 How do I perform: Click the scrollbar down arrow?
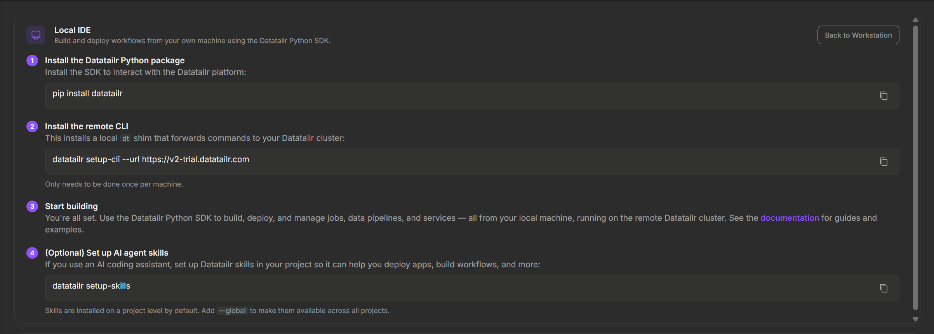pos(915,319)
